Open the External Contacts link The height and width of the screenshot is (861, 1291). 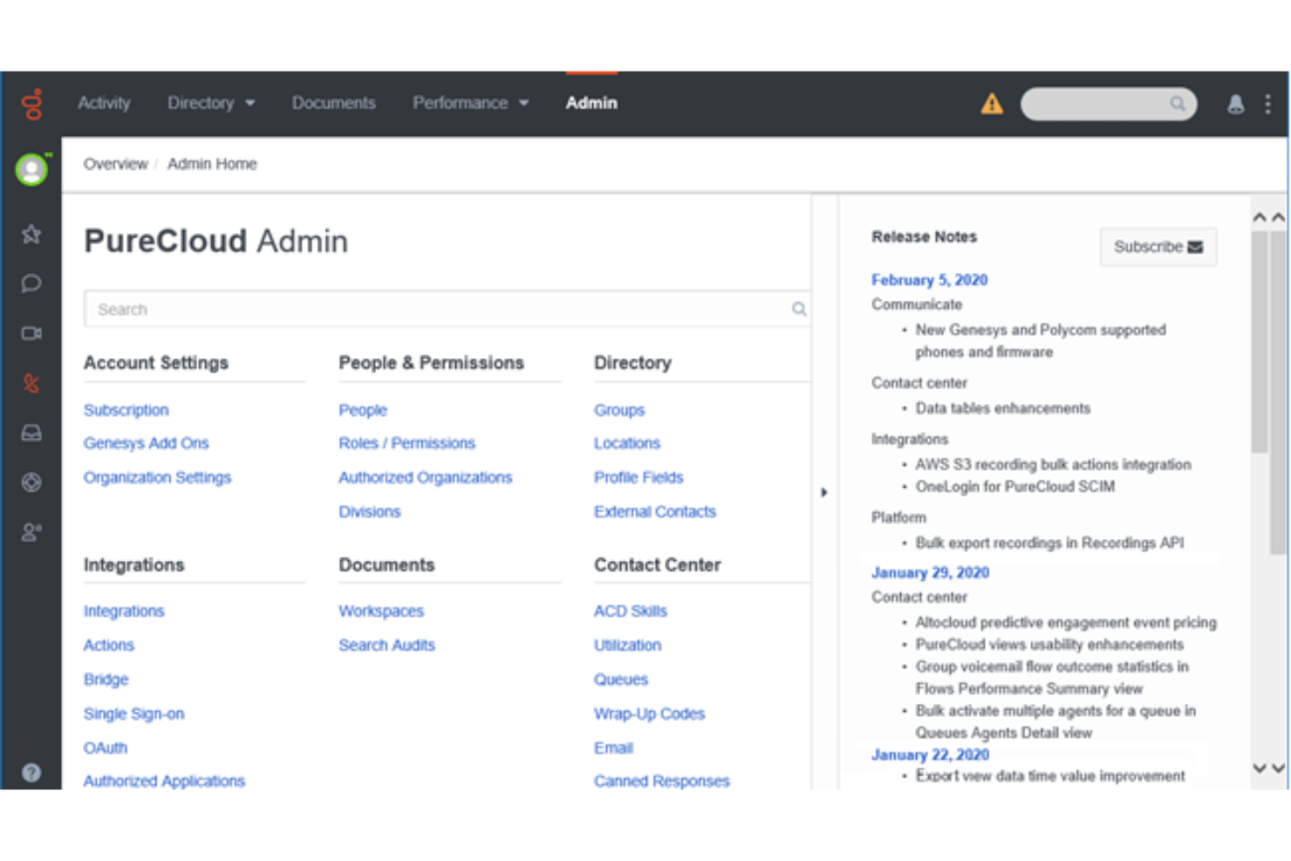coord(655,511)
